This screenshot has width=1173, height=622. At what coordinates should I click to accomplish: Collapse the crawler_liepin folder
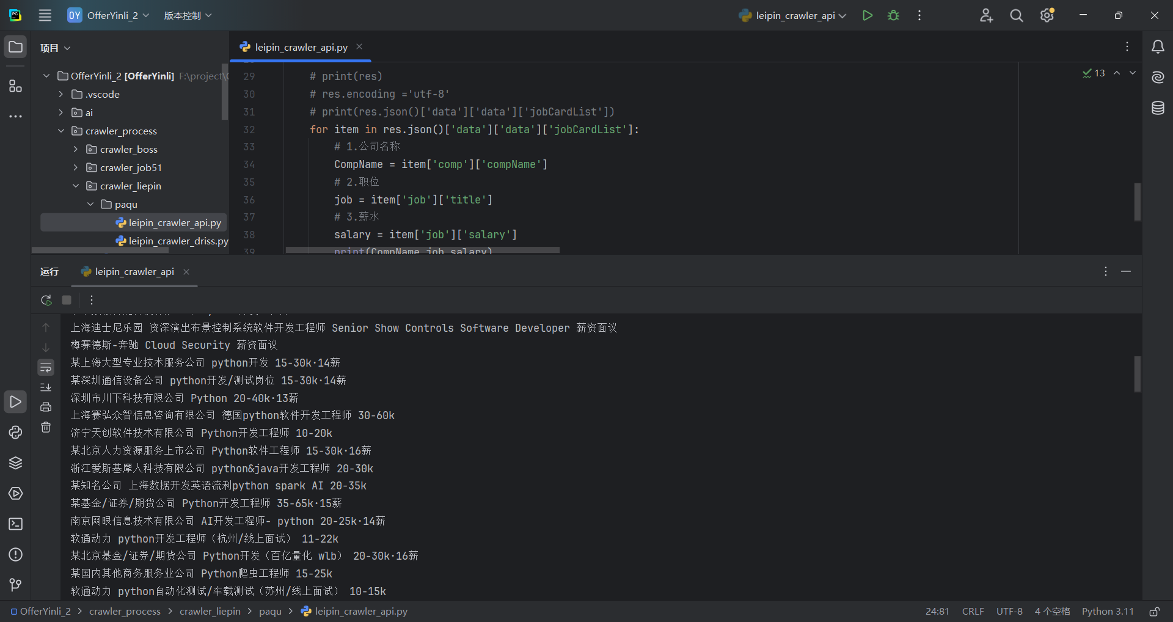(76, 186)
